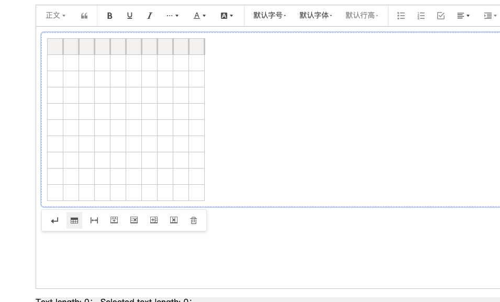Open the text alignment dropdown
Viewport: 500px width, 302px height.
[x=463, y=16]
